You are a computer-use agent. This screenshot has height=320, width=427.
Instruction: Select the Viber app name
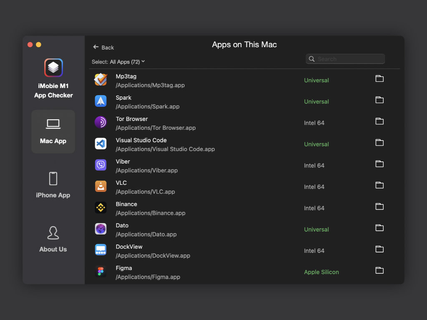pyautogui.click(x=123, y=161)
